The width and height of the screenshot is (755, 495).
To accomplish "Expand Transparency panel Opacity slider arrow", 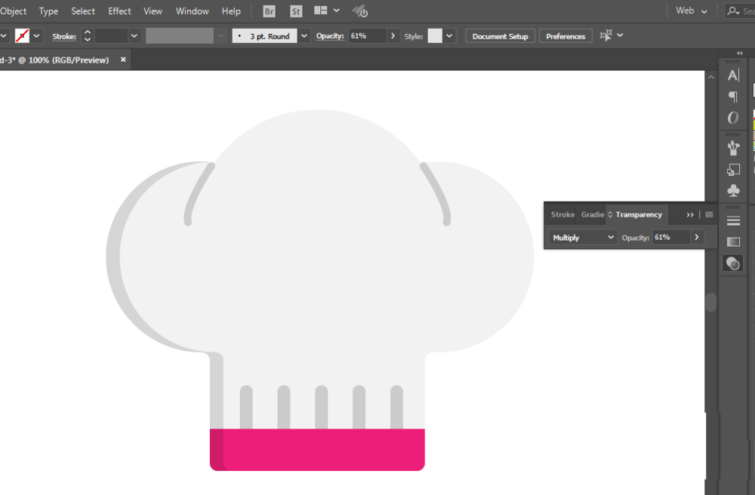I will pyautogui.click(x=697, y=237).
